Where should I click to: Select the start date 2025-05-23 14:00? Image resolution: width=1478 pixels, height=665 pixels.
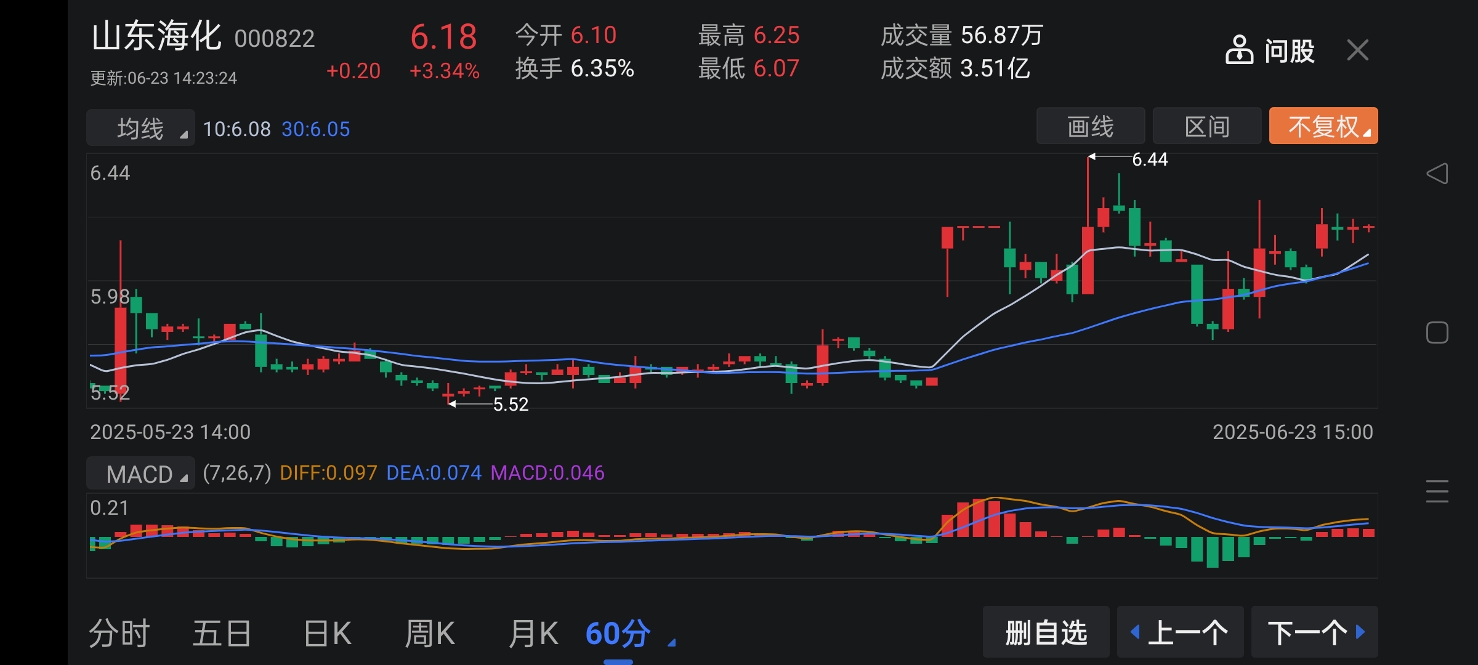click(171, 432)
